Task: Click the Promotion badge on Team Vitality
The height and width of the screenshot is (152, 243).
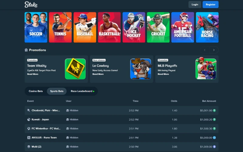Action: click(x=32, y=60)
